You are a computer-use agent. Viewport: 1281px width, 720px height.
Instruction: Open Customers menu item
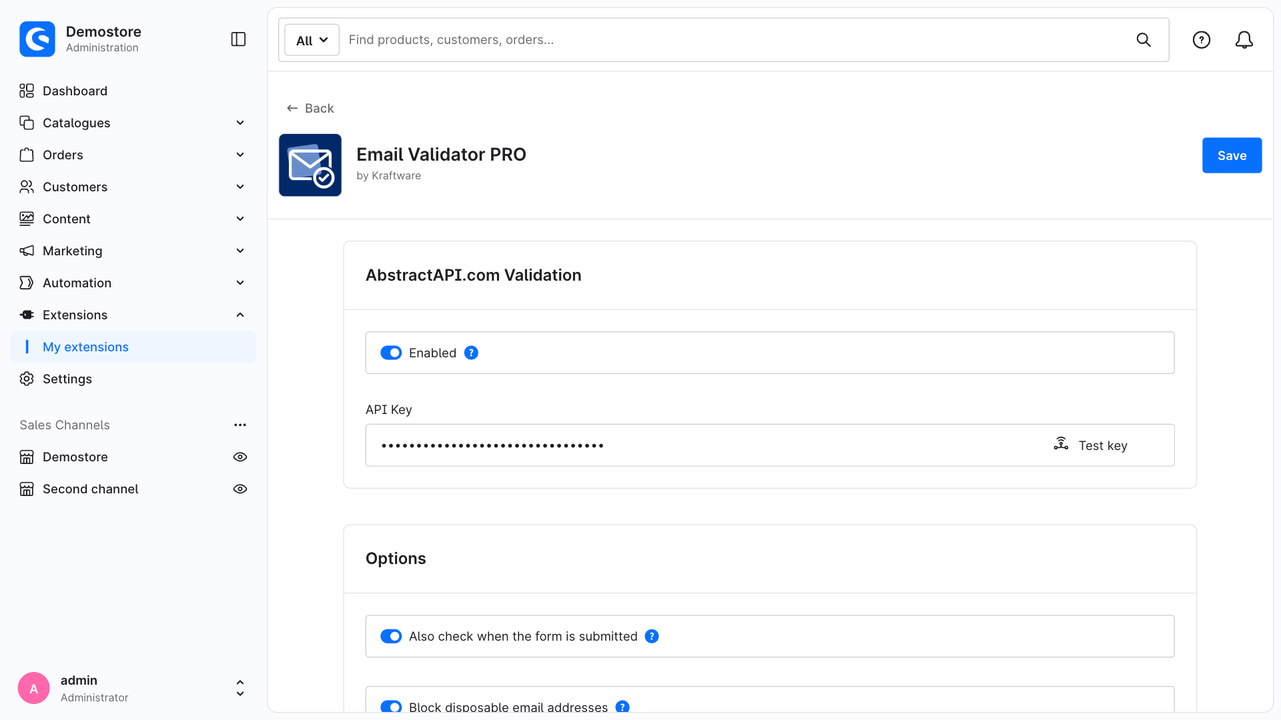click(133, 187)
